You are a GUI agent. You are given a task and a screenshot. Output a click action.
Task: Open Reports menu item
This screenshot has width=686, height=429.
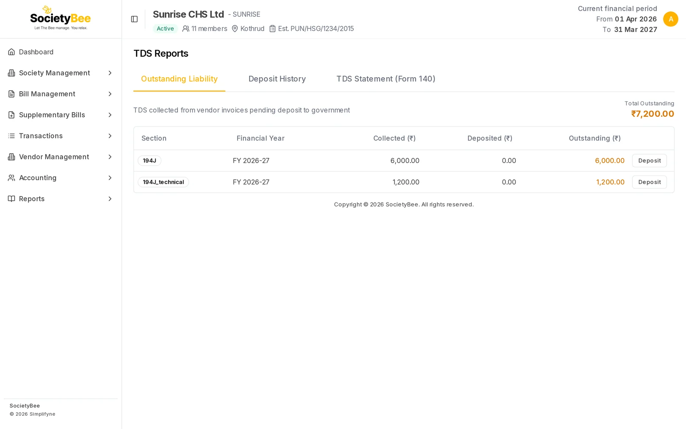click(x=60, y=199)
